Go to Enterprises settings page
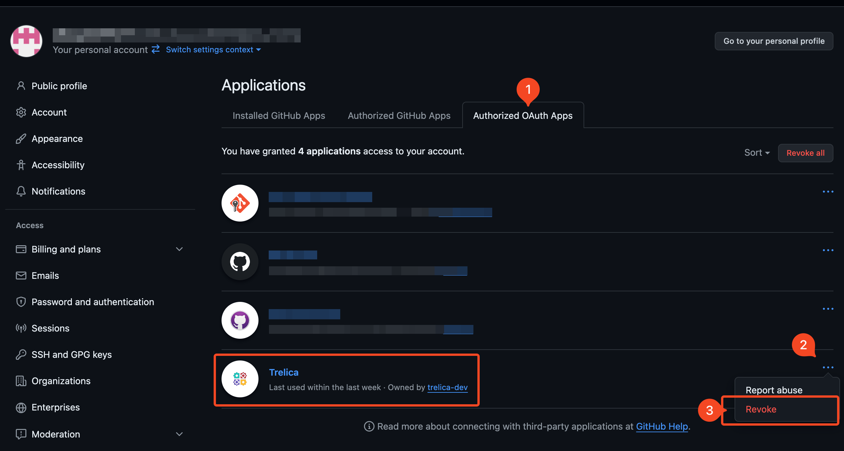This screenshot has height=451, width=844. pos(56,408)
